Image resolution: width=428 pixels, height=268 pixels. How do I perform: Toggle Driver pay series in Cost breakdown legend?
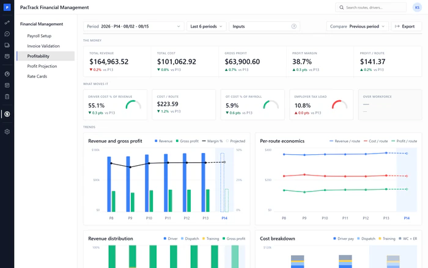click(x=344, y=239)
